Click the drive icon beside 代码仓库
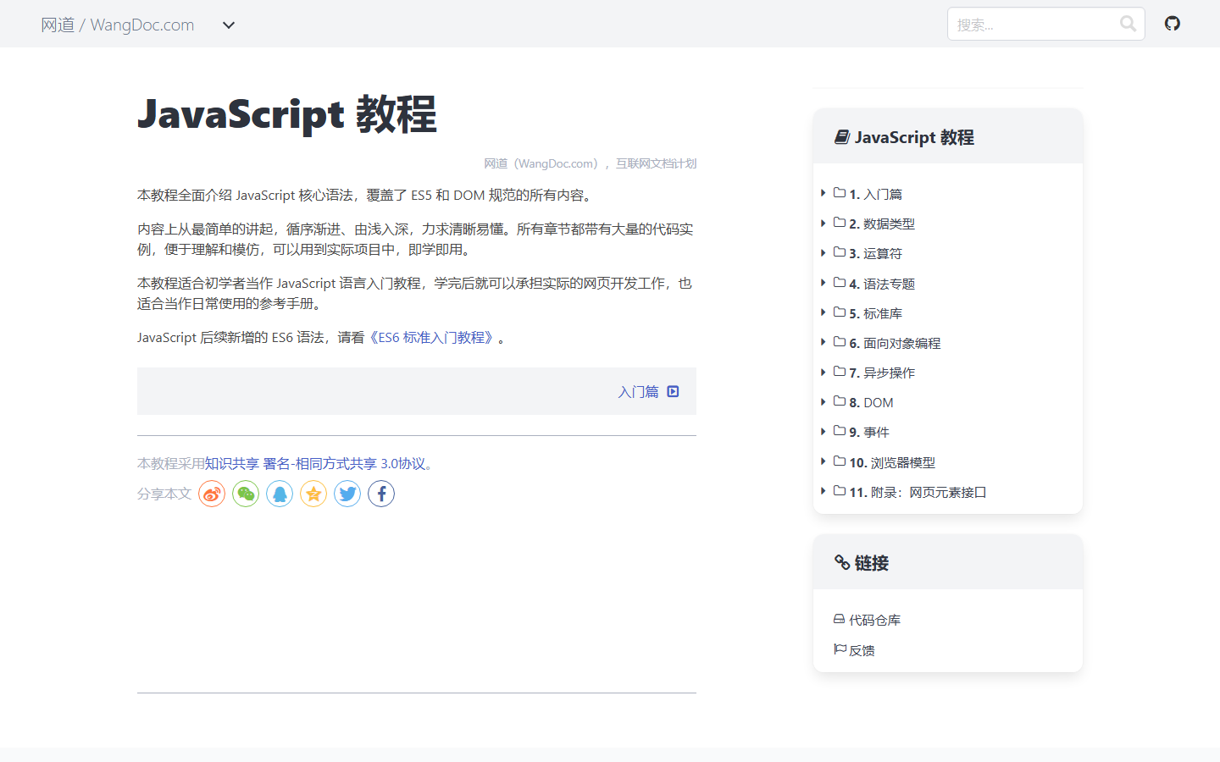 (840, 619)
